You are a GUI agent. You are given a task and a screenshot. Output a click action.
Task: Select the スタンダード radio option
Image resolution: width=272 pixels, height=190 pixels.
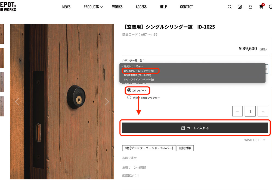click(129, 90)
